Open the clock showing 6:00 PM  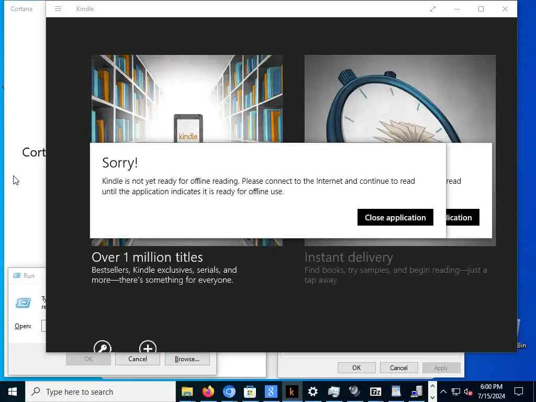[491, 392]
